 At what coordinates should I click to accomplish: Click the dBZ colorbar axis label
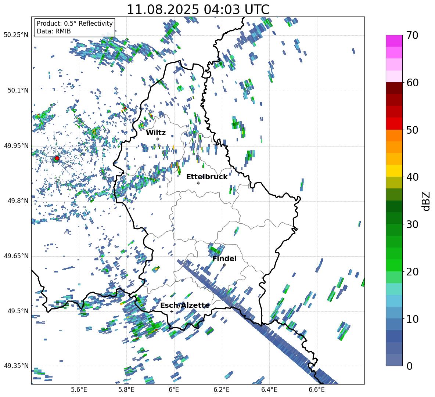(427, 201)
